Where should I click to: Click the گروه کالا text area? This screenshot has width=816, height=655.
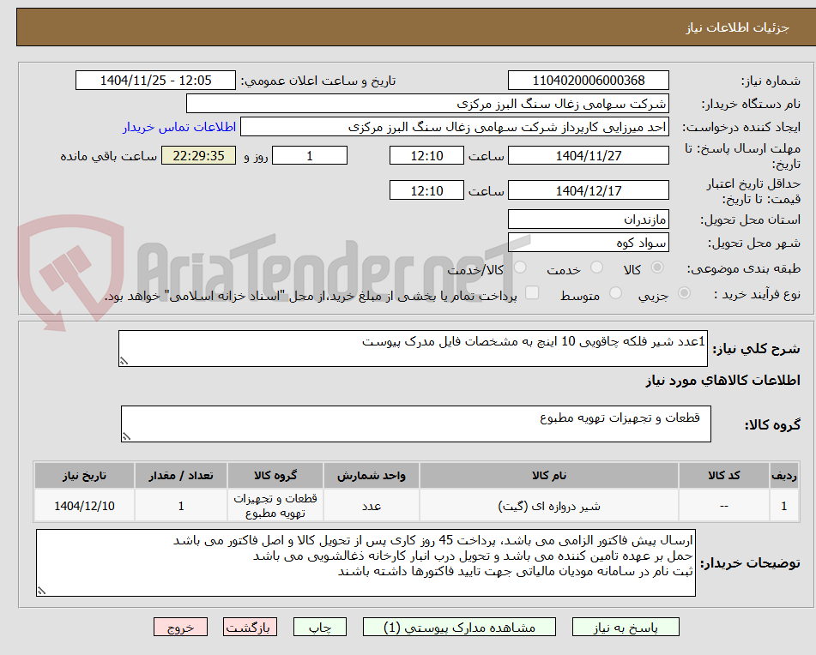416,424
